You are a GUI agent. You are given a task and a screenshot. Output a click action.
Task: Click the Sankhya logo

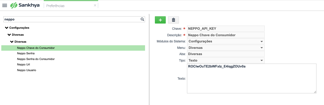tap(25, 5)
